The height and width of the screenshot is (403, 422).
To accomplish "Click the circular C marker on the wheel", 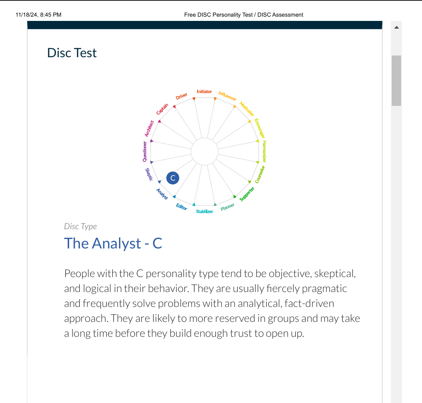I will pyautogui.click(x=172, y=178).
